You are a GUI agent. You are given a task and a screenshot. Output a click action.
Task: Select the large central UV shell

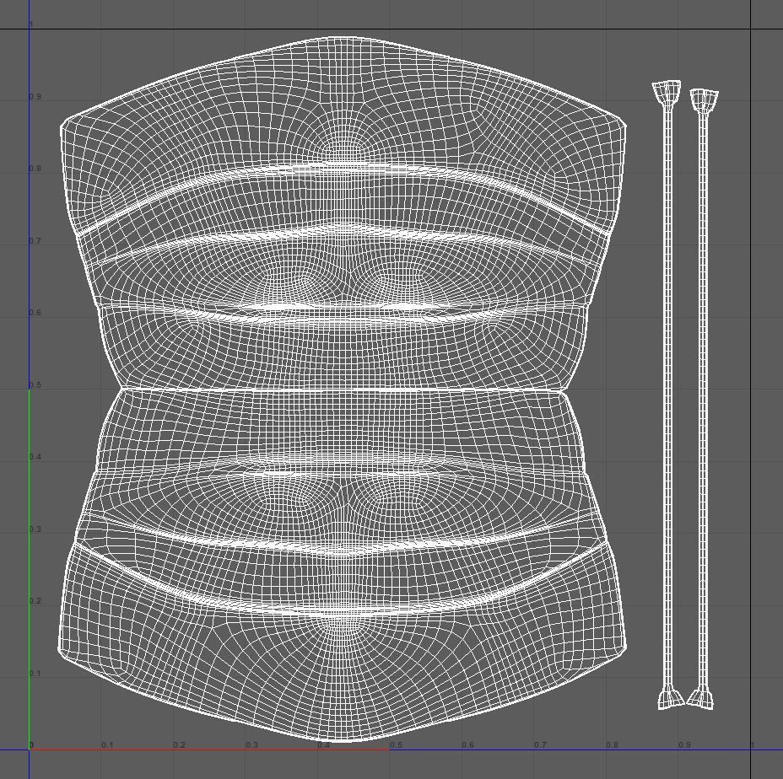pyautogui.click(x=343, y=389)
